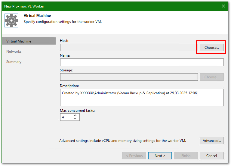Go to the Networks wizard step
This screenshot has height=166, width=231.
click(x=14, y=52)
